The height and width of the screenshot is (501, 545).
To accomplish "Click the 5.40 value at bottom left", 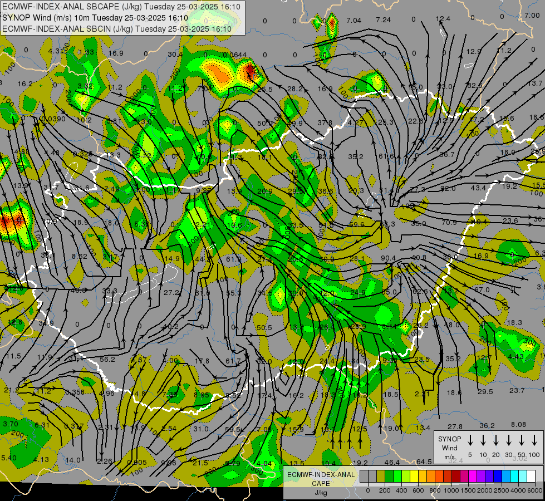I will point(9,458).
